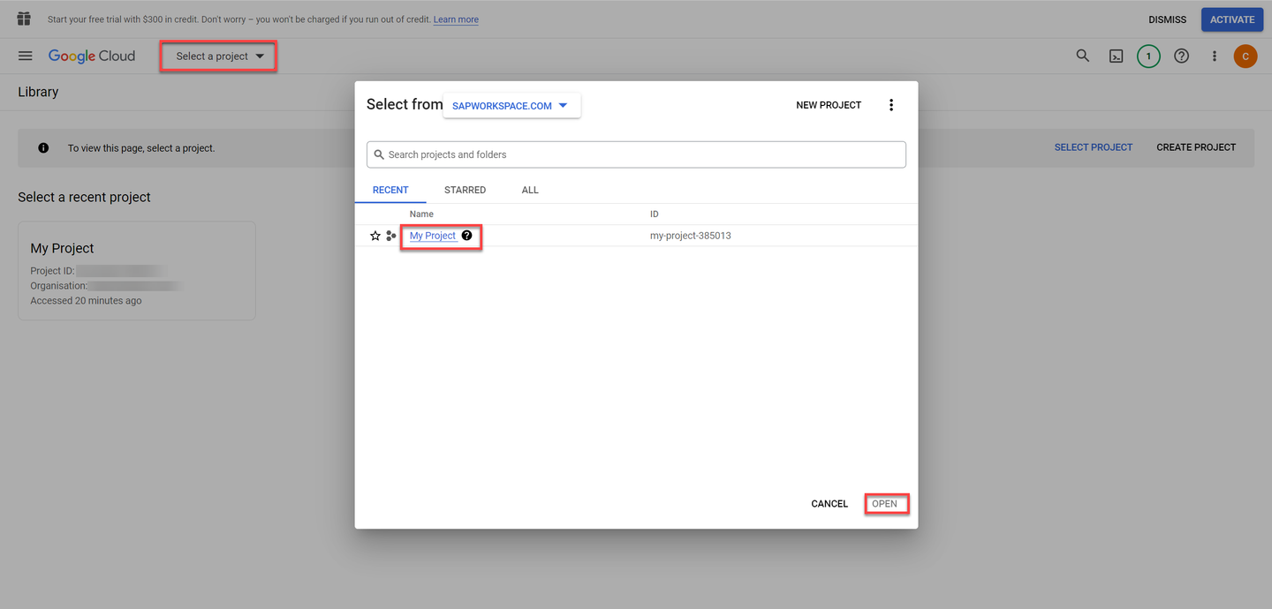Screen dimensions: 1272x609
Task: Click DISMISS in the trial banner
Action: (x=1168, y=19)
